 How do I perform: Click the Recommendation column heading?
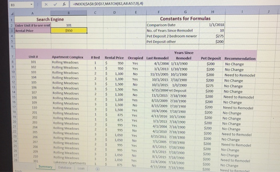(240, 59)
